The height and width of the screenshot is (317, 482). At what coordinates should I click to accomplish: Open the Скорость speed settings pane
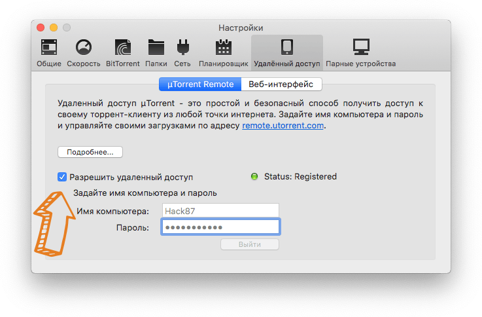(x=84, y=53)
